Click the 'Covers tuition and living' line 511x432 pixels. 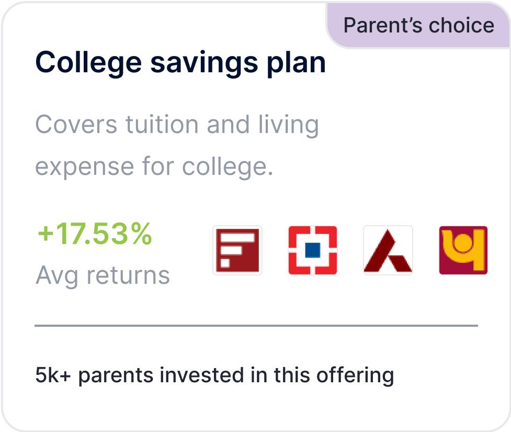[177, 124]
